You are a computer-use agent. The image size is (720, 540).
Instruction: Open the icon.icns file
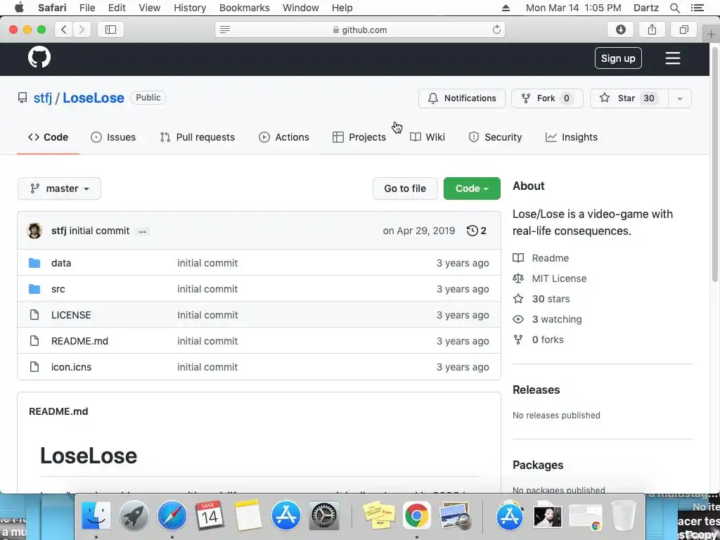[71, 367]
